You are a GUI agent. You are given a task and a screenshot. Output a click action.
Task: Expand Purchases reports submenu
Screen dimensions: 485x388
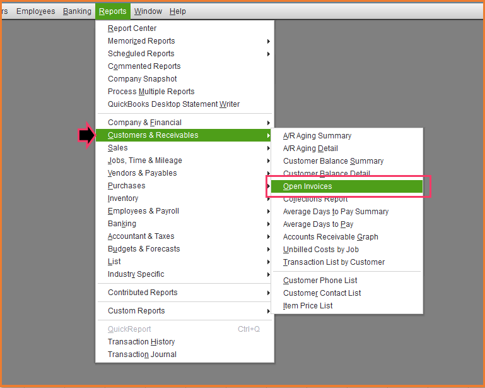[184, 186]
